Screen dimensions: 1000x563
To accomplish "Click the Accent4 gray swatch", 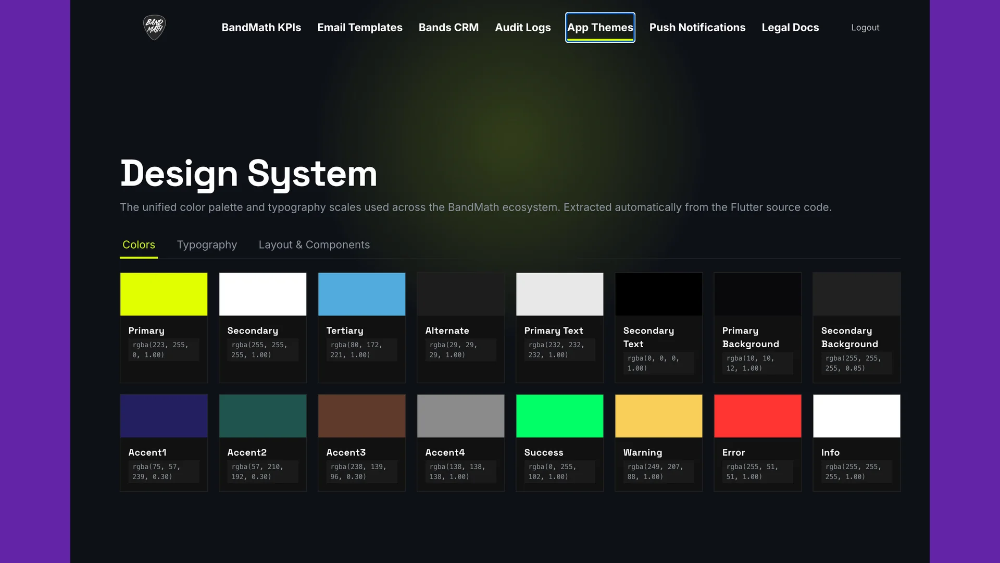I will click(x=460, y=416).
